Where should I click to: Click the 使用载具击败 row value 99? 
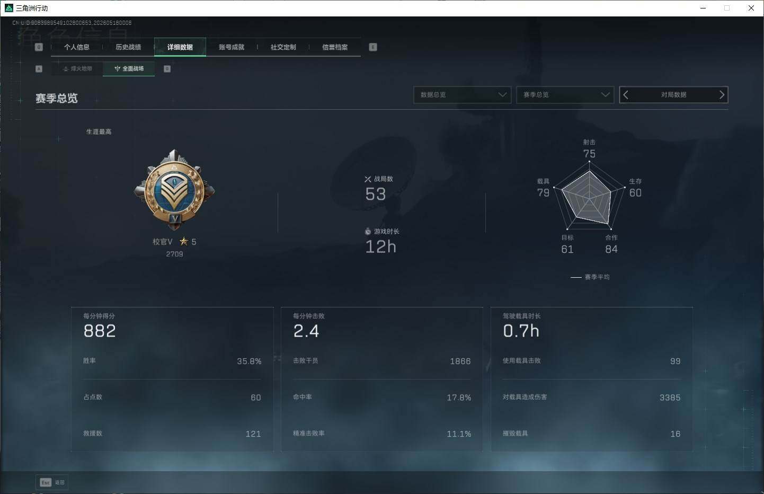676,361
